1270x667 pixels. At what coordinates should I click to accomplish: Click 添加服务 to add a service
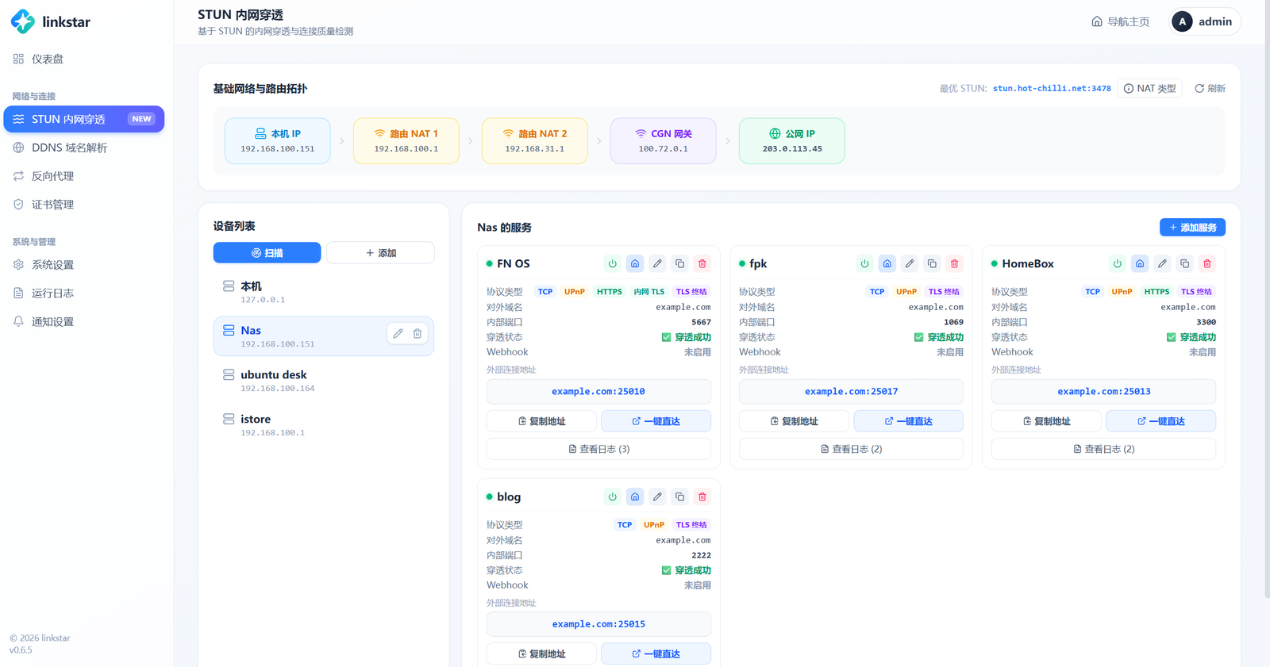coord(1192,228)
